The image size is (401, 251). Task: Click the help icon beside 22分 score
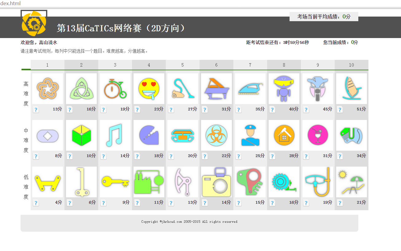(x=205, y=156)
